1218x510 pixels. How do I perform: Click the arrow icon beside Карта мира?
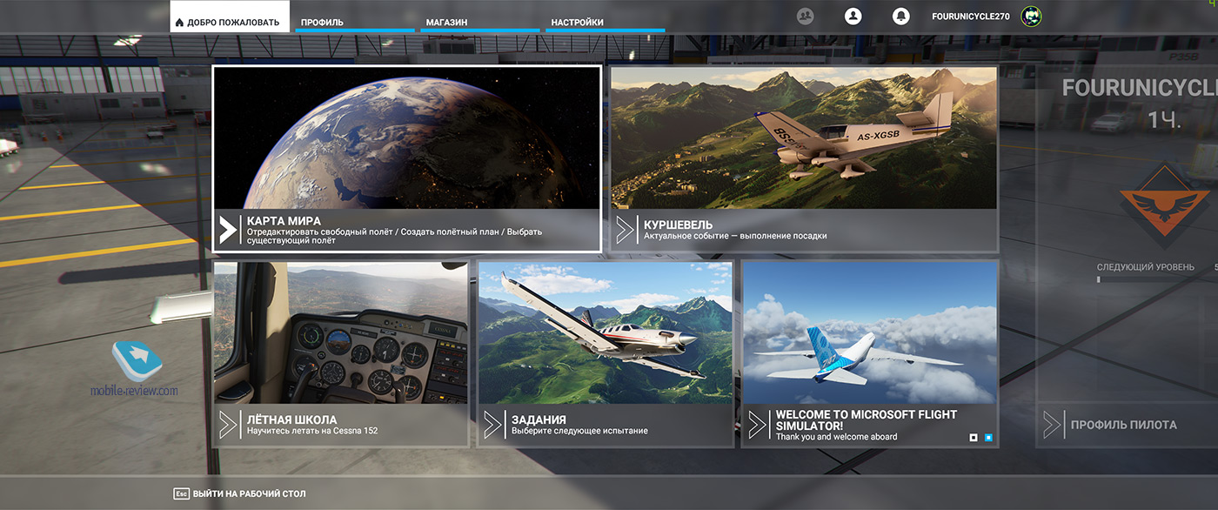point(227,230)
